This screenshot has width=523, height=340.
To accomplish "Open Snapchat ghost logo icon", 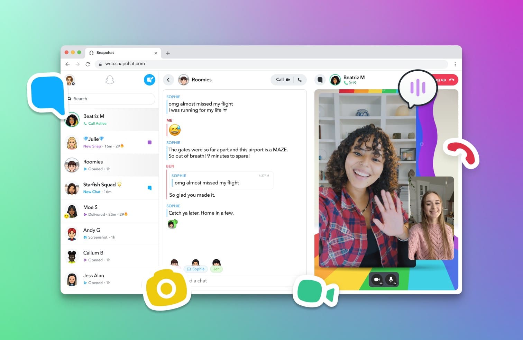I will pos(110,80).
